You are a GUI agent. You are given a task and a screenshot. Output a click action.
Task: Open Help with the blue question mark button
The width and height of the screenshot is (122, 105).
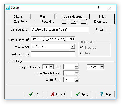[105, 94]
